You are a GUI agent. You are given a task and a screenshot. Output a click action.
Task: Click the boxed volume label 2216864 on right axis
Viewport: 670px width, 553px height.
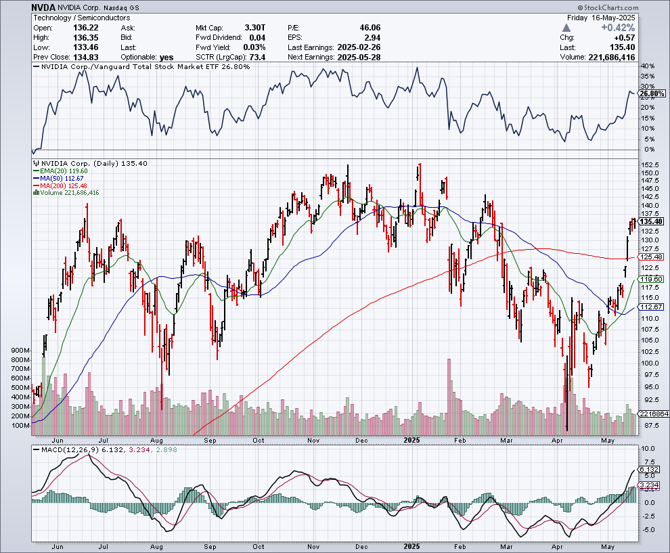tap(654, 414)
